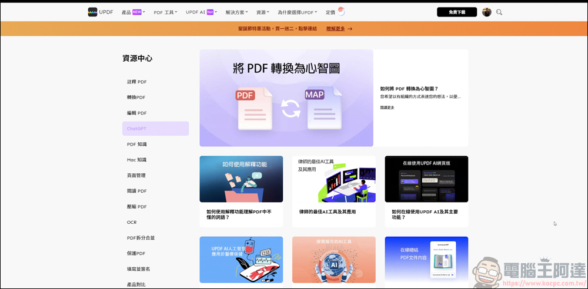The image size is (588, 289).
Task: Expand the 解決方案 dropdown menu
Action: [x=236, y=12]
